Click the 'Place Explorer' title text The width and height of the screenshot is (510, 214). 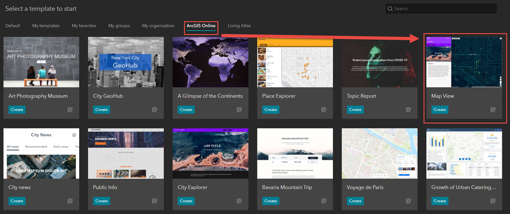pyautogui.click(x=279, y=96)
